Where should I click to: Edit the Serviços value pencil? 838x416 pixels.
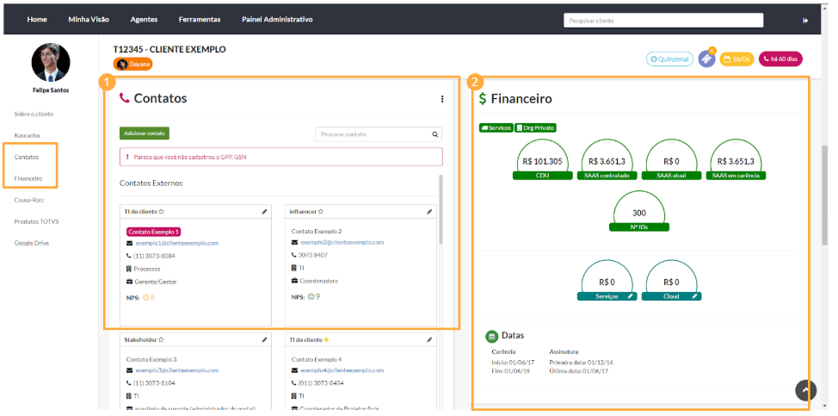pos(630,295)
